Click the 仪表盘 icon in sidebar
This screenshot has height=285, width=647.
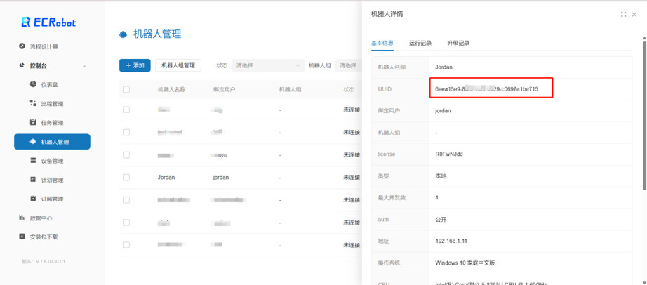point(33,84)
